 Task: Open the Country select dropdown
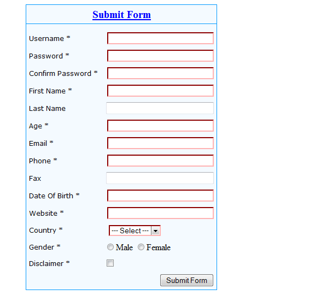(x=130, y=231)
